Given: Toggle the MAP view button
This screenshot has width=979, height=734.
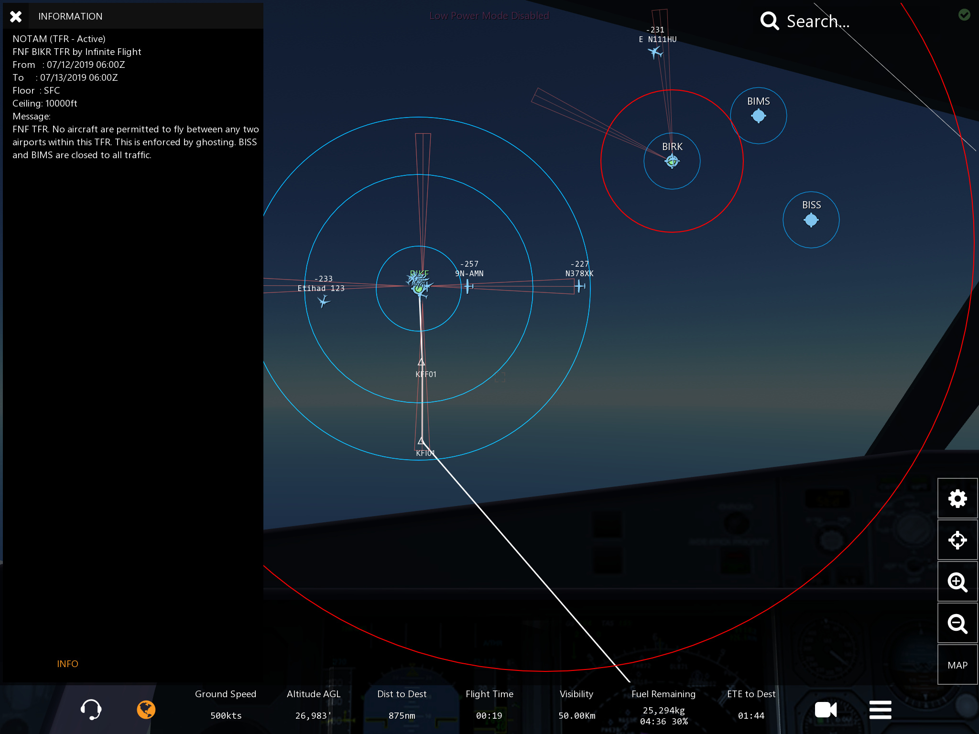Looking at the screenshot, I should point(957,665).
